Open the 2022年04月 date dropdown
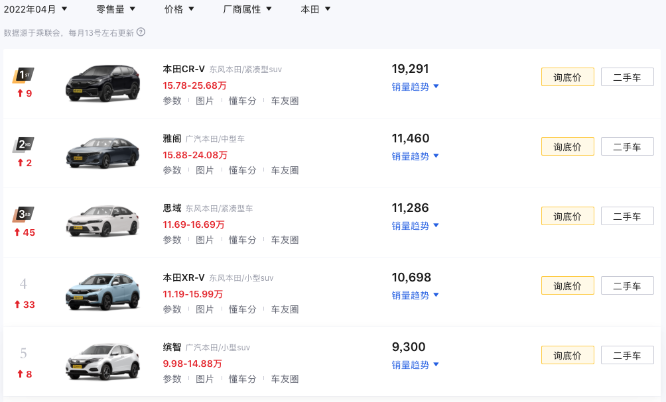The image size is (666, 402). click(36, 9)
